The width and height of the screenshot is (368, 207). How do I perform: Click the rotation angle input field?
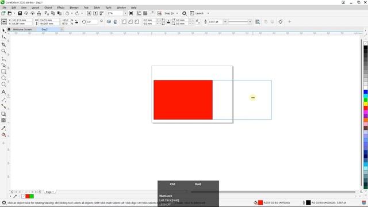coord(92,22)
